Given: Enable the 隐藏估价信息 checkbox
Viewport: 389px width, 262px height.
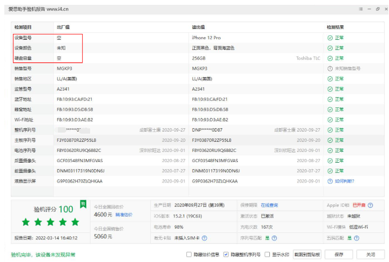Looking at the screenshot, I should coord(189,254).
